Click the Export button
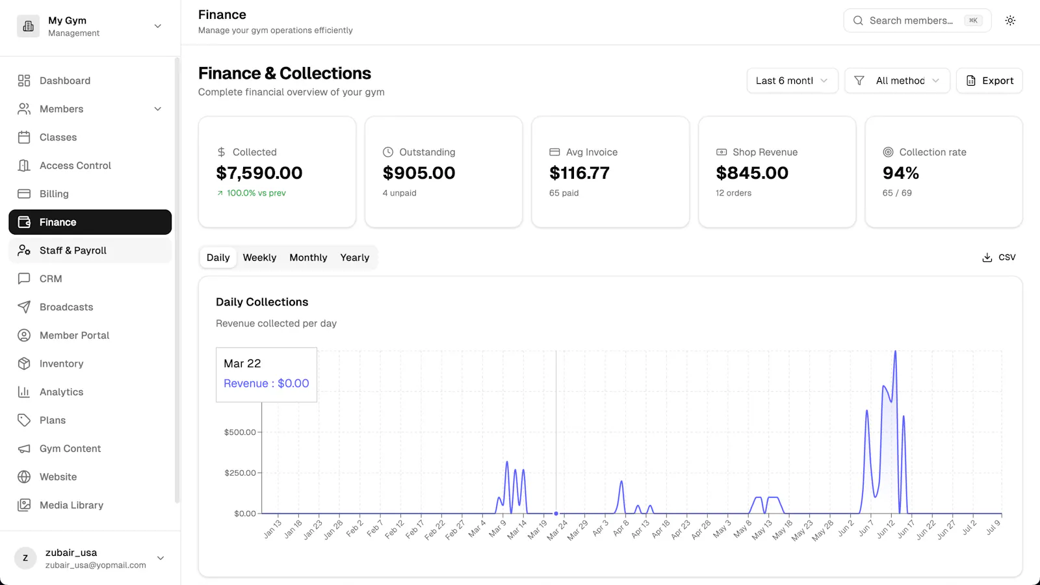Screen dimensions: 1040x585 click(x=989, y=81)
